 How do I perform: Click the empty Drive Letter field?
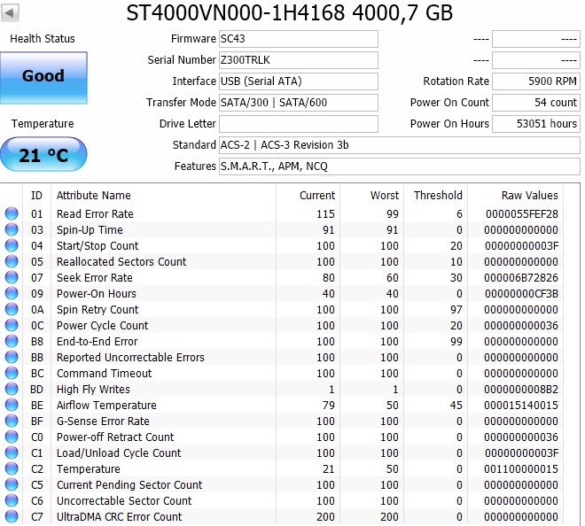[x=299, y=124]
